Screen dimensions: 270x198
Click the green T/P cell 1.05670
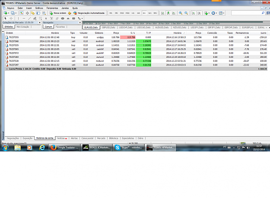coord(143,41)
